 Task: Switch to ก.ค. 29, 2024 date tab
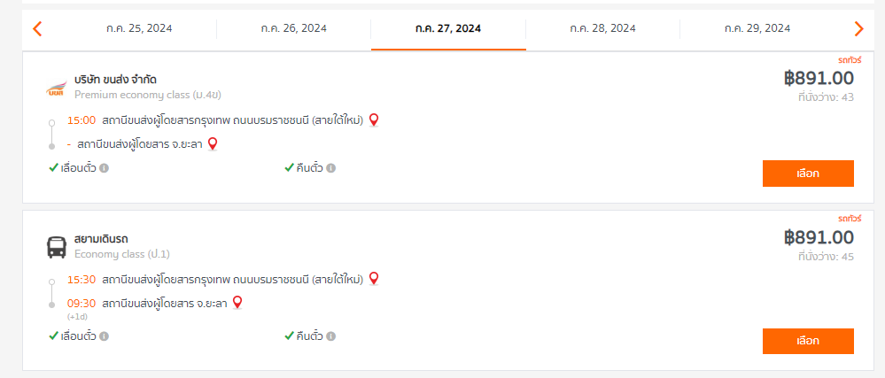(x=757, y=28)
